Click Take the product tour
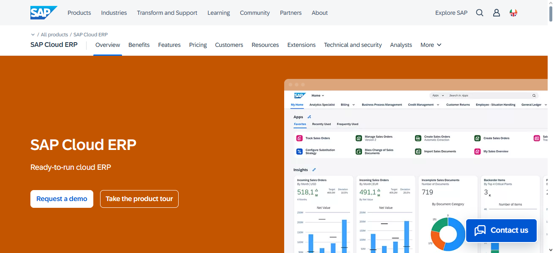554x253 pixels. [x=139, y=199]
